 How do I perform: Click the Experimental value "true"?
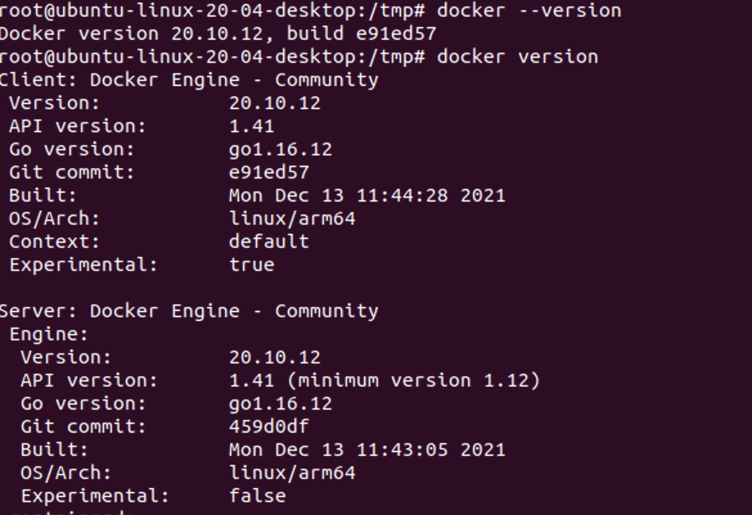(251, 265)
